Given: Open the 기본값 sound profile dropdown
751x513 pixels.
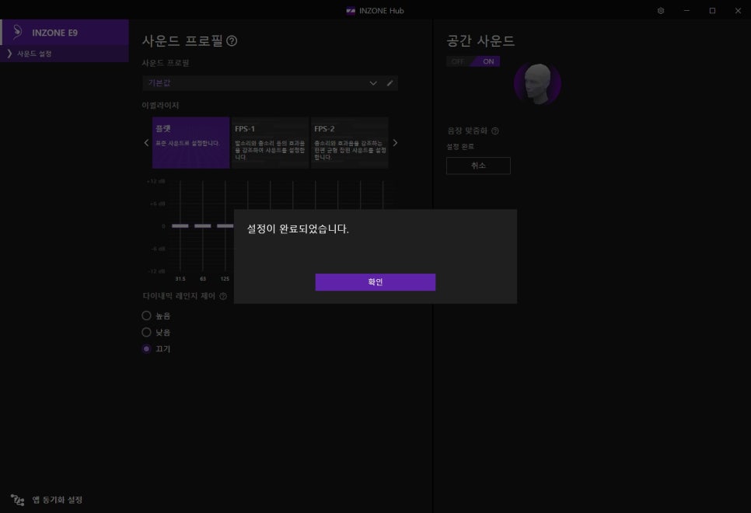Looking at the screenshot, I should tap(261, 83).
